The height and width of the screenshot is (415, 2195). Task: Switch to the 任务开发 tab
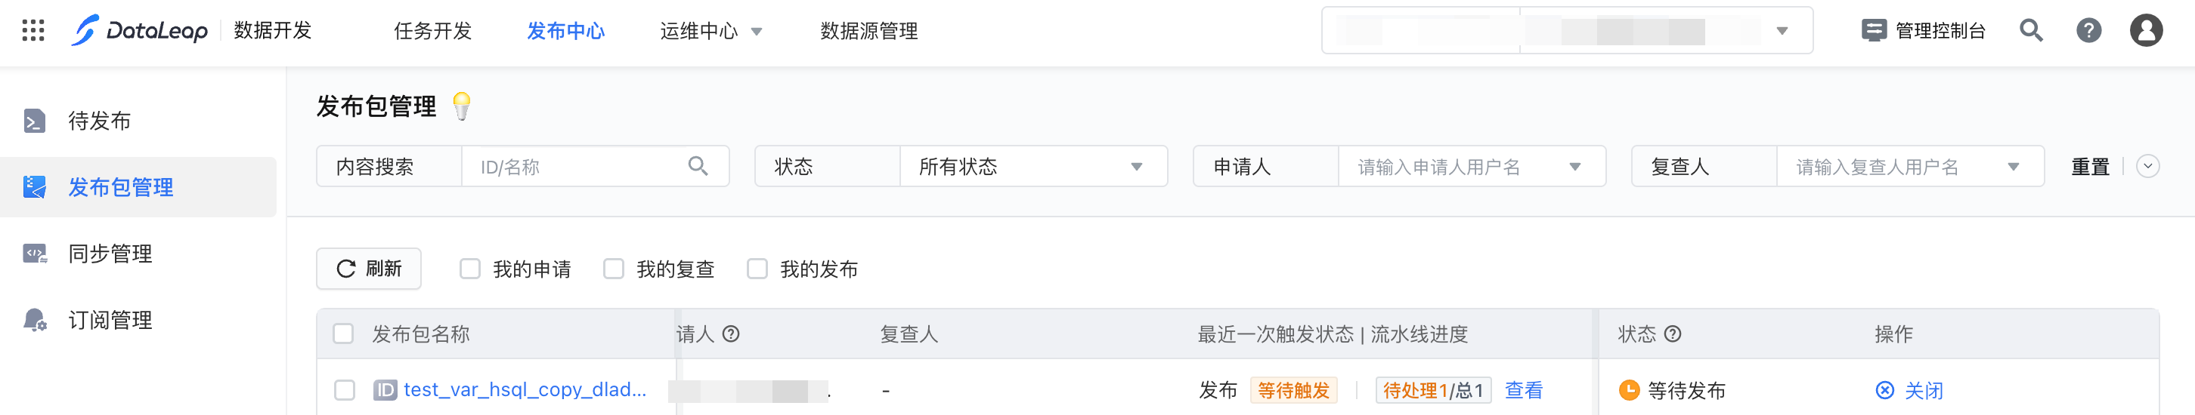(x=432, y=32)
